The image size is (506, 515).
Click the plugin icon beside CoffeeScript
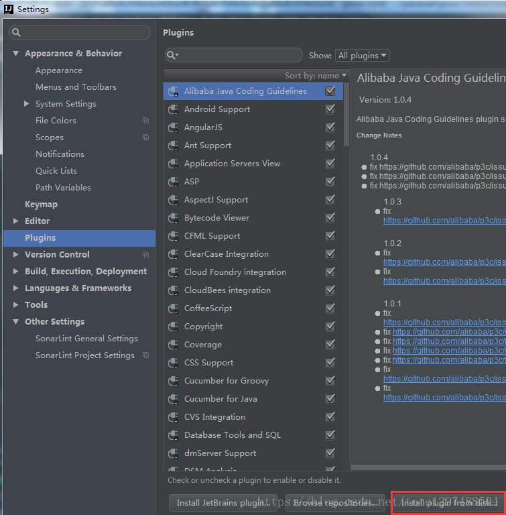(x=173, y=308)
